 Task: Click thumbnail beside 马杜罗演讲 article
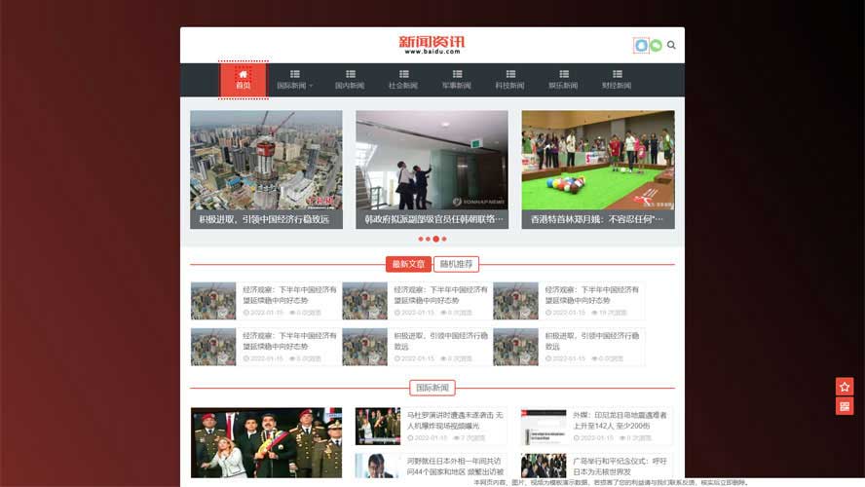(x=378, y=427)
